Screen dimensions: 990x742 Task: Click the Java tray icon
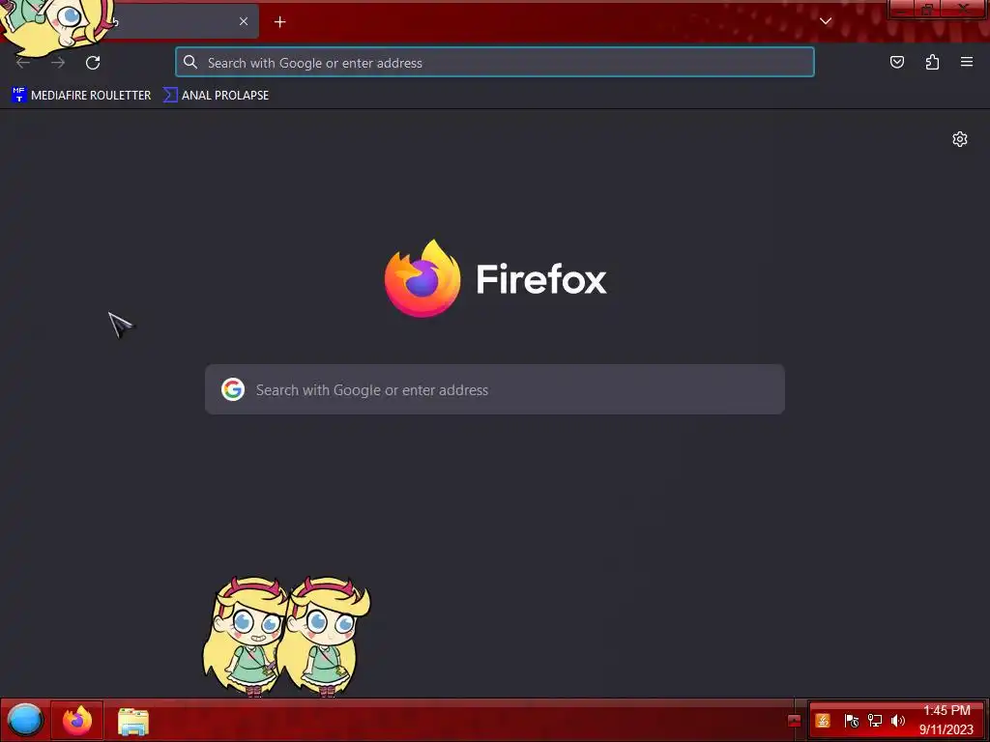(x=823, y=721)
